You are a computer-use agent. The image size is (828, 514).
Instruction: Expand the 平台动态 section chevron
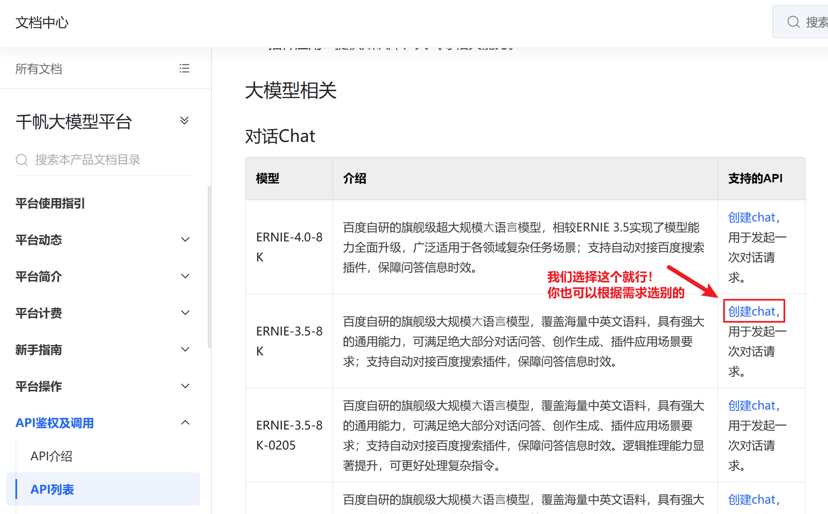(185, 240)
